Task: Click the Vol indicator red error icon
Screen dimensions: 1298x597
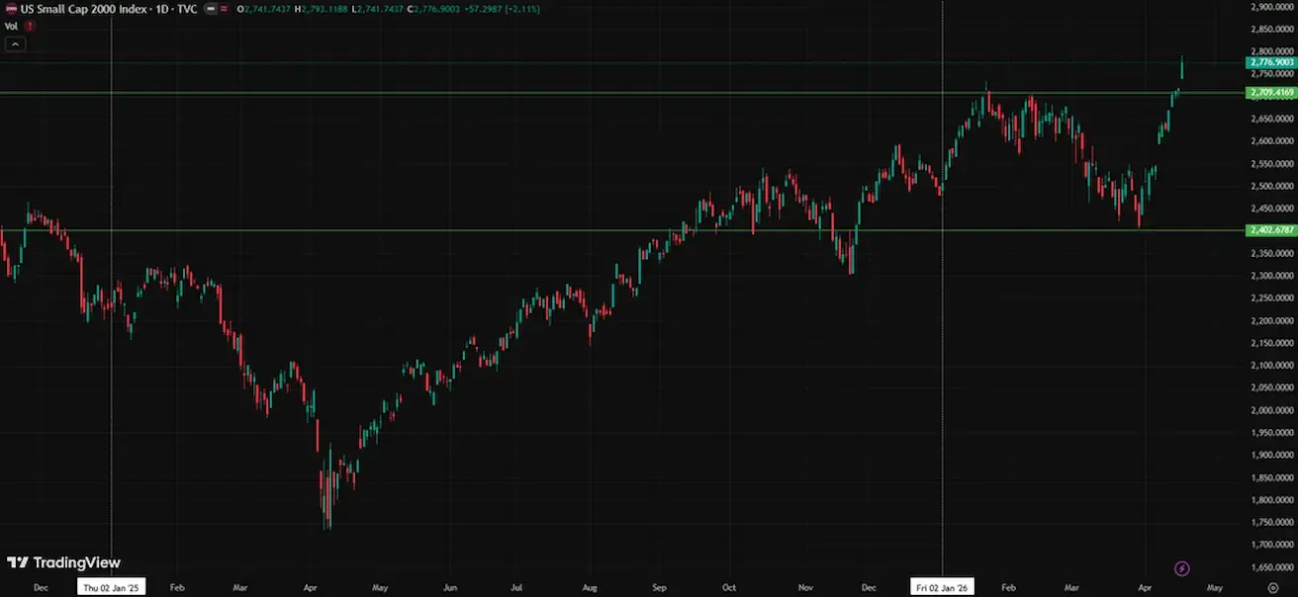Action: 32,26
